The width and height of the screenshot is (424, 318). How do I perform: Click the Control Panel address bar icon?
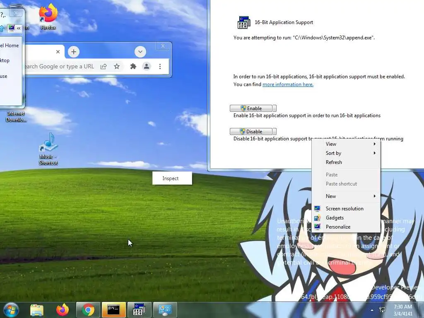coord(11,28)
